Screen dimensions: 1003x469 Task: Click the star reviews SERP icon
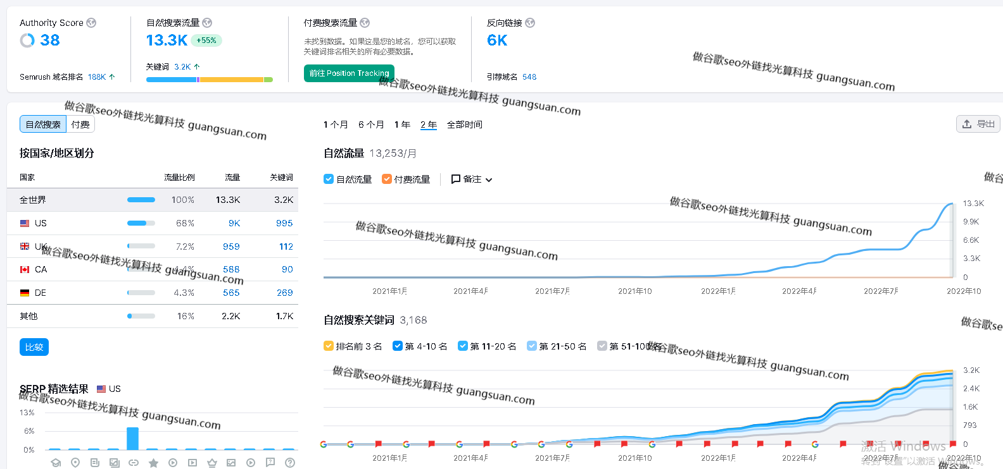tap(153, 463)
